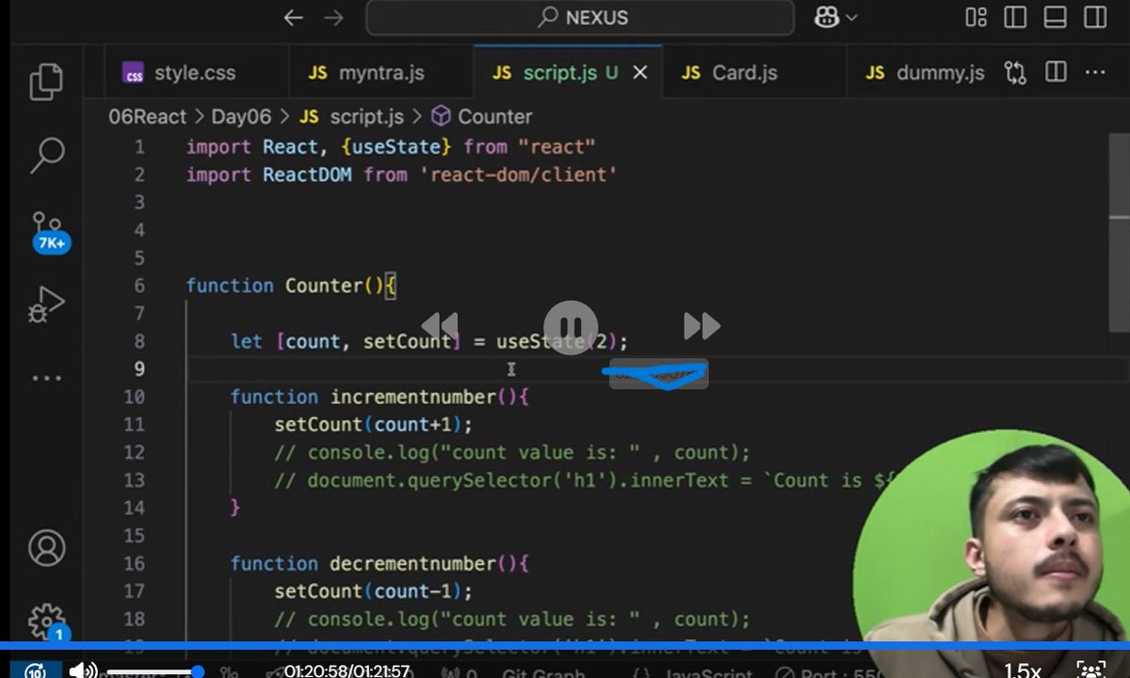Image resolution: width=1130 pixels, height=678 pixels.
Task: Click the 01:20:58/01:21:57 time display
Action: click(347, 671)
